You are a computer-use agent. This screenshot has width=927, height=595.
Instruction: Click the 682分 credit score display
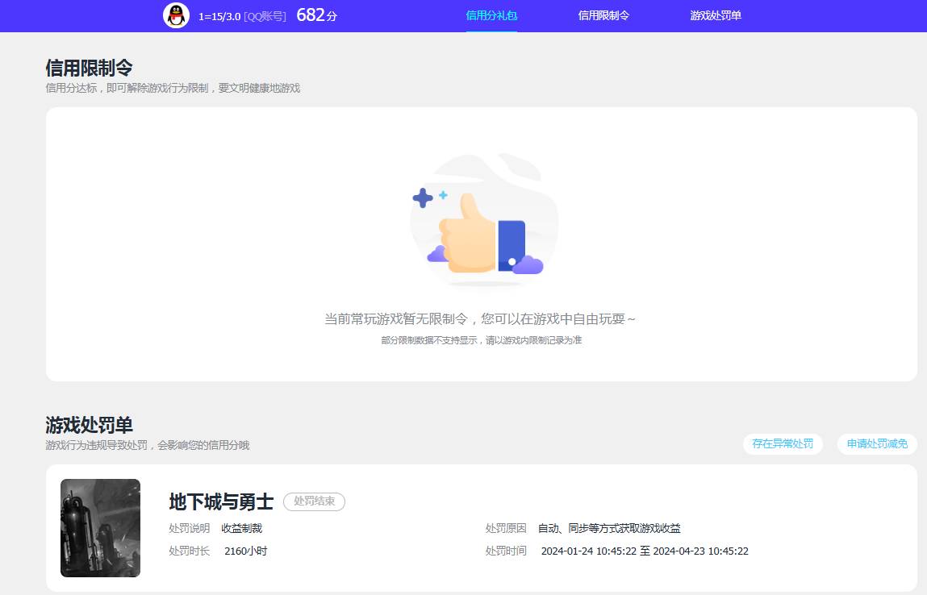click(x=316, y=15)
